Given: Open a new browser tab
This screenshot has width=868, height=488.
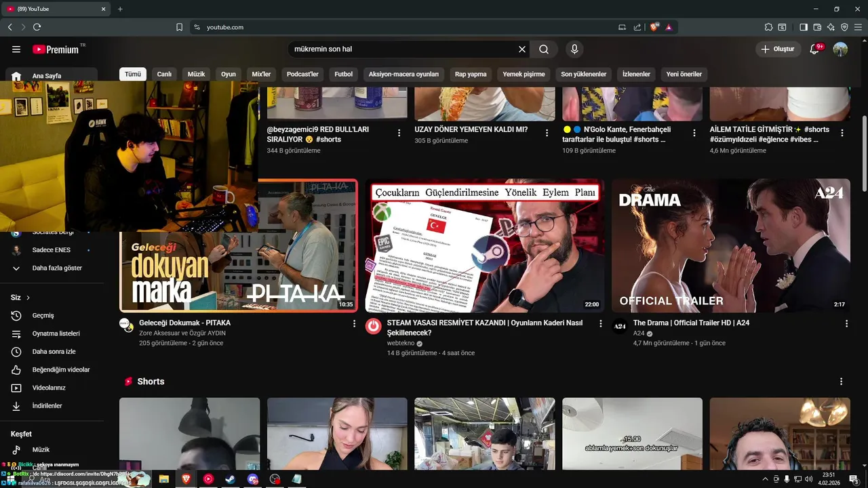Looking at the screenshot, I should tap(120, 9).
